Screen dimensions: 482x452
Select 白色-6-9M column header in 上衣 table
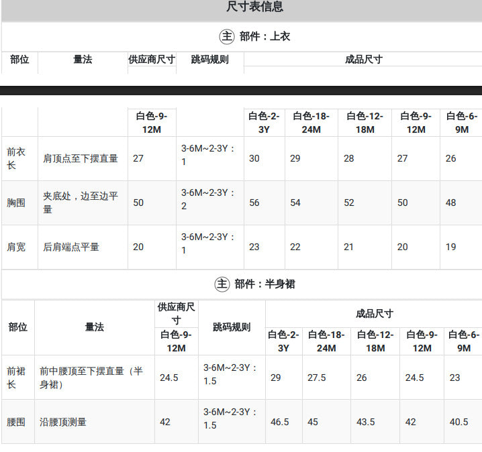(x=462, y=123)
